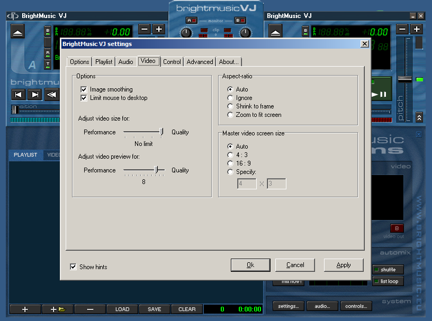The height and width of the screenshot is (321, 432).
Task: Close the BrightMusic VJ settings dialog
Action: click(364, 44)
